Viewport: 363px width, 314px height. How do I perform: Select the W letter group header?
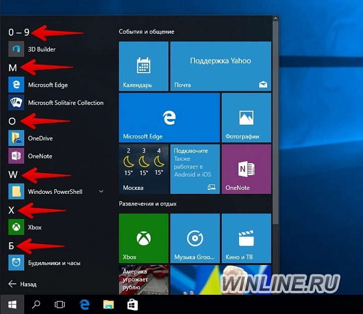click(13, 175)
